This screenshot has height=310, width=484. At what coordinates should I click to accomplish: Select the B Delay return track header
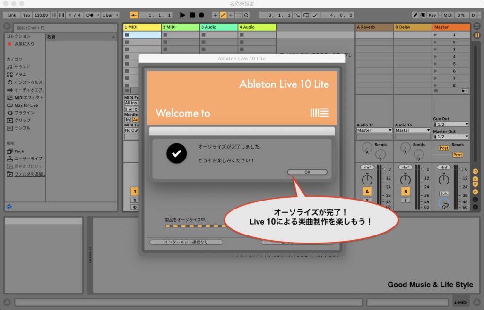pyautogui.click(x=412, y=27)
